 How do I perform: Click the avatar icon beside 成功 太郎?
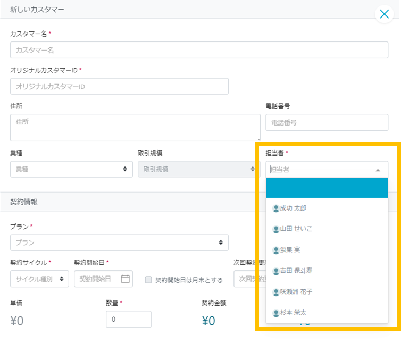(x=275, y=208)
